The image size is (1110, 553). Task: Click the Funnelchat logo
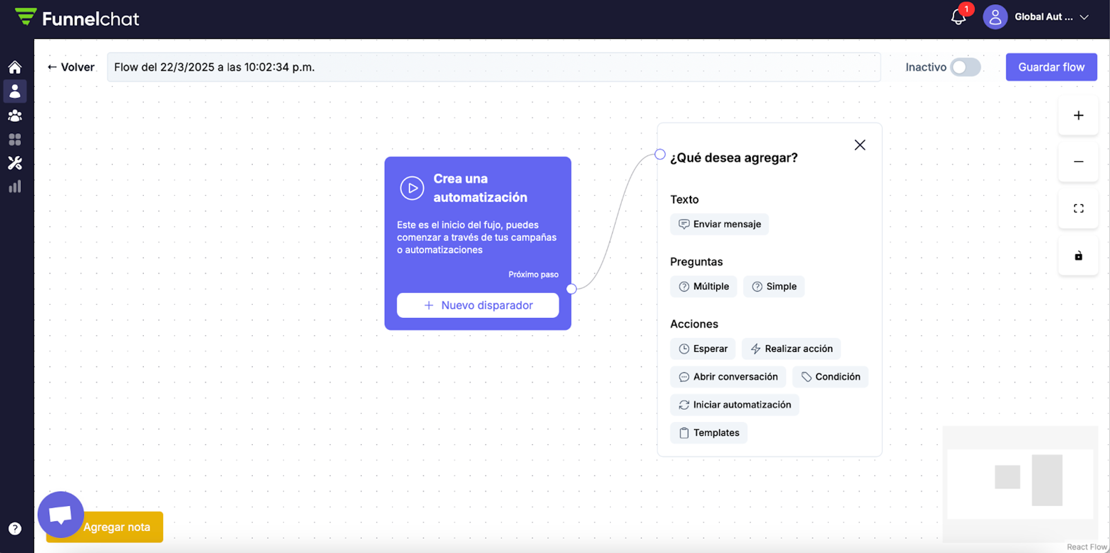coord(77,18)
